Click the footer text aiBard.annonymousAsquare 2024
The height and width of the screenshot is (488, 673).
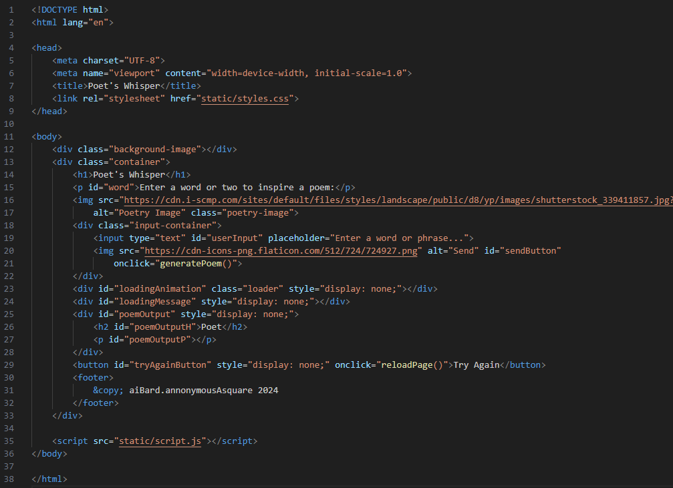click(204, 391)
